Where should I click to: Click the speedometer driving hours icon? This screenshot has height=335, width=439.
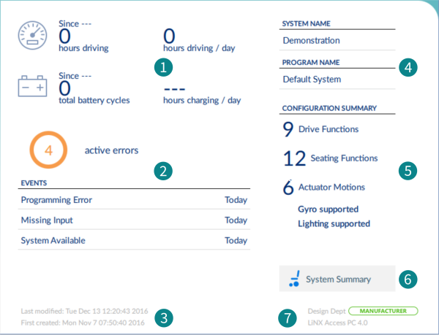[32, 36]
